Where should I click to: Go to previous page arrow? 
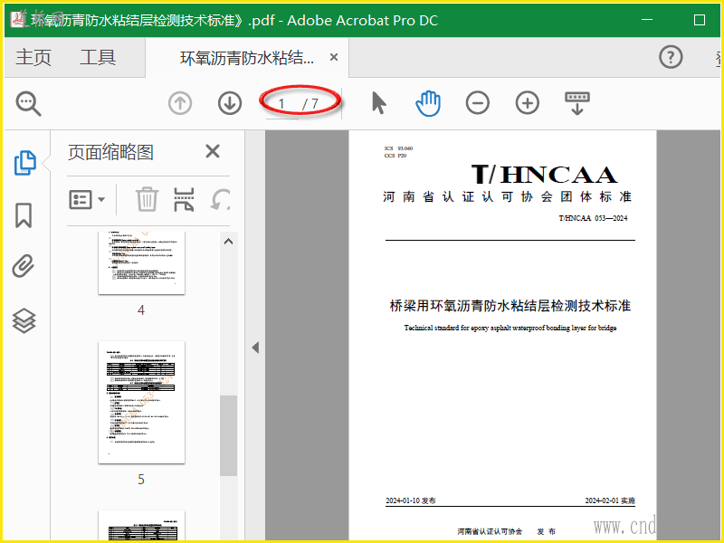click(x=180, y=102)
